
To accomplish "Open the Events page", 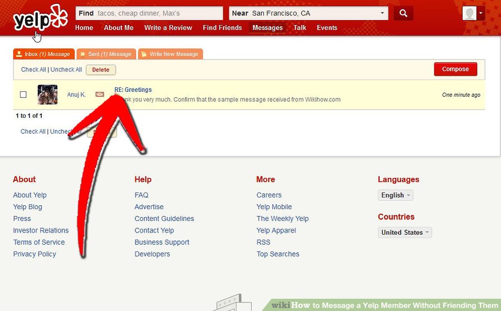I will point(327,28).
